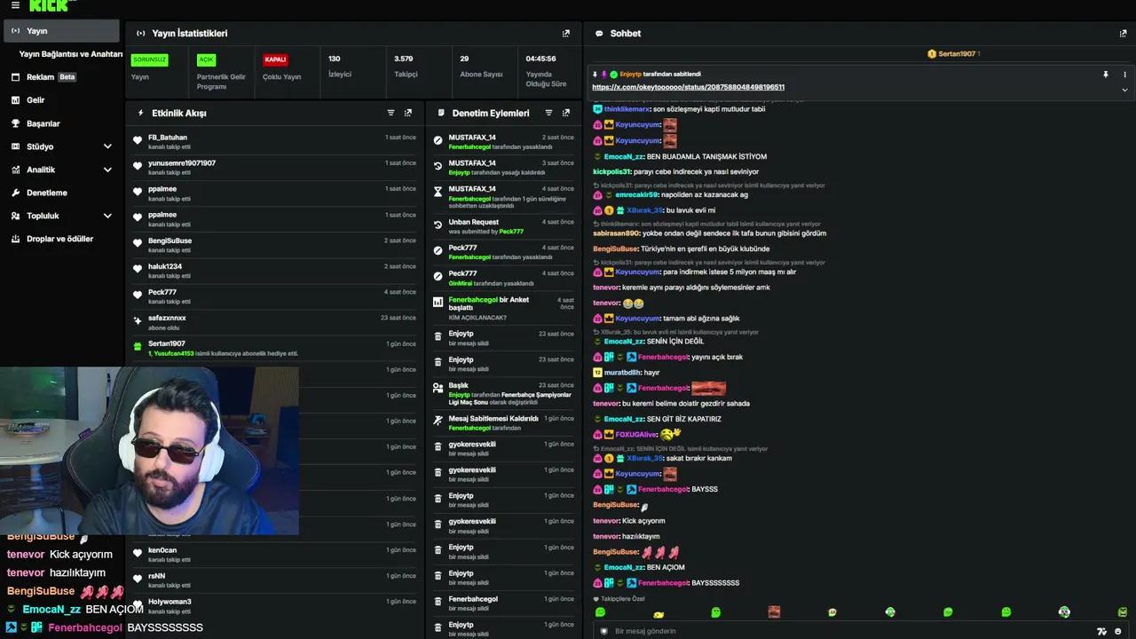Click the heart icon beside FB_Batuhan

(138, 140)
